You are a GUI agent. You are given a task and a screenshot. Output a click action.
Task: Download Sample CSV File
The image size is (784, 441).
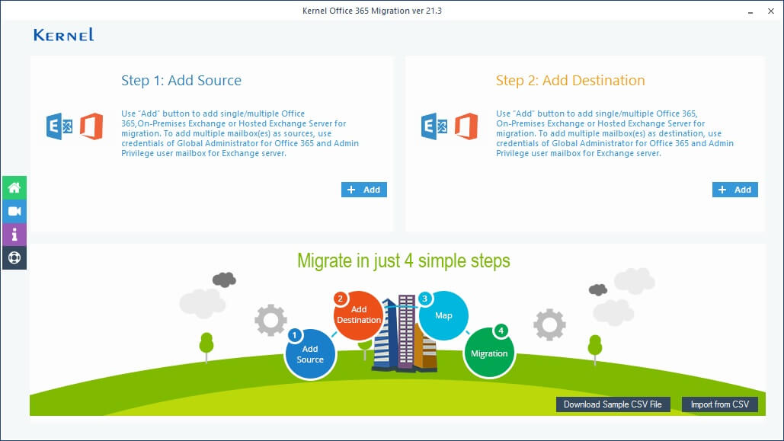(613, 404)
